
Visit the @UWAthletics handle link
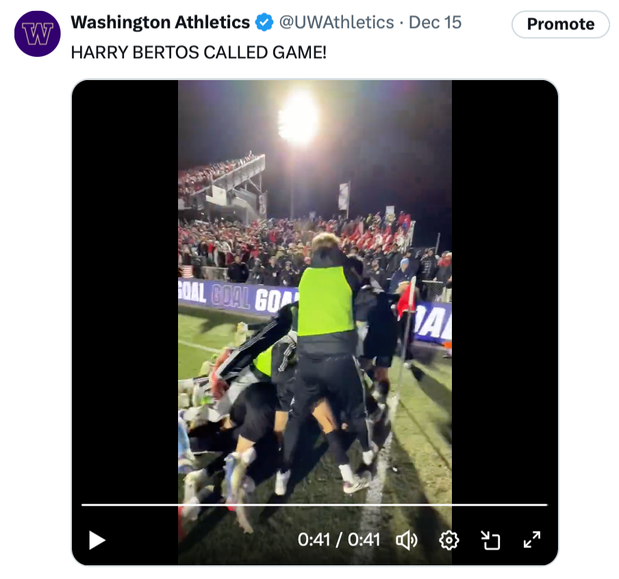[336, 23]
